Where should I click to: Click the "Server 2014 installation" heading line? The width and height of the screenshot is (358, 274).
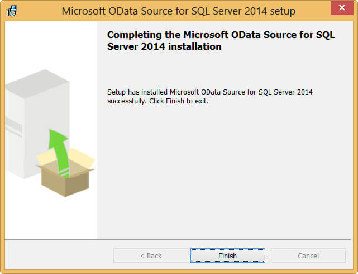tap(164, 47)
